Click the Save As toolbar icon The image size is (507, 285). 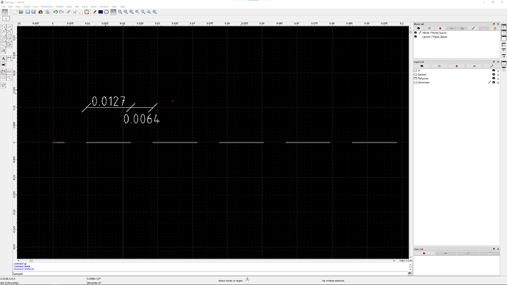[x=34, y=12]
